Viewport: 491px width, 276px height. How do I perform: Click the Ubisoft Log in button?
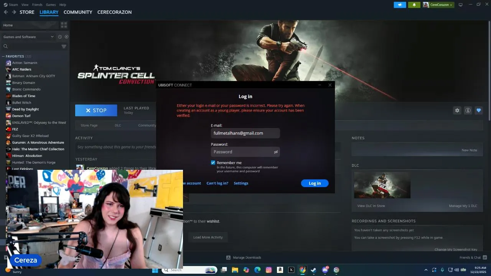(315, 183)
